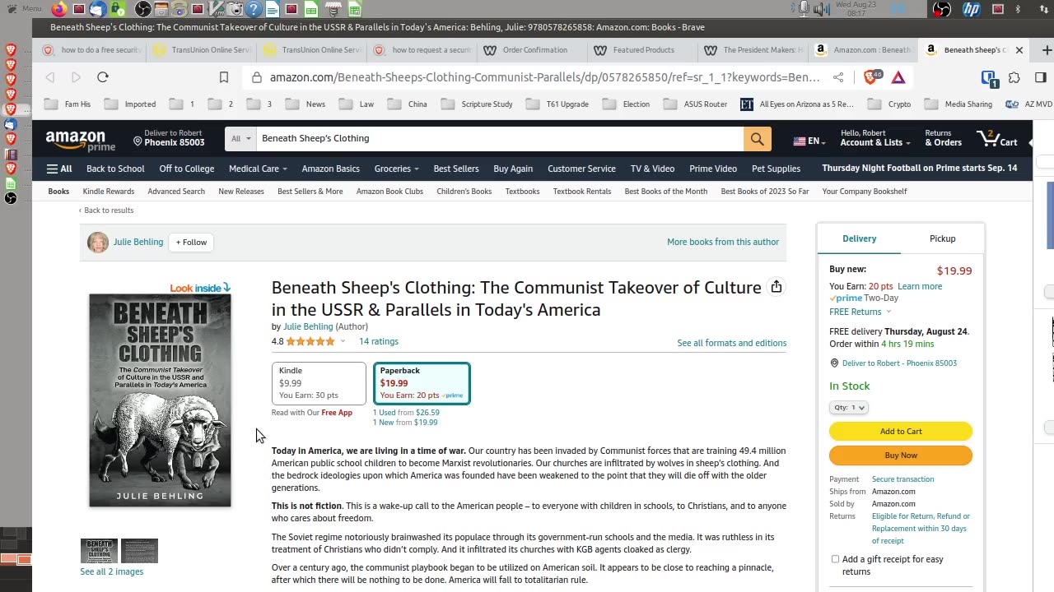This screenshot has width=1054, height=592.
Task: Click the book cover image
Action: [160, 400]
